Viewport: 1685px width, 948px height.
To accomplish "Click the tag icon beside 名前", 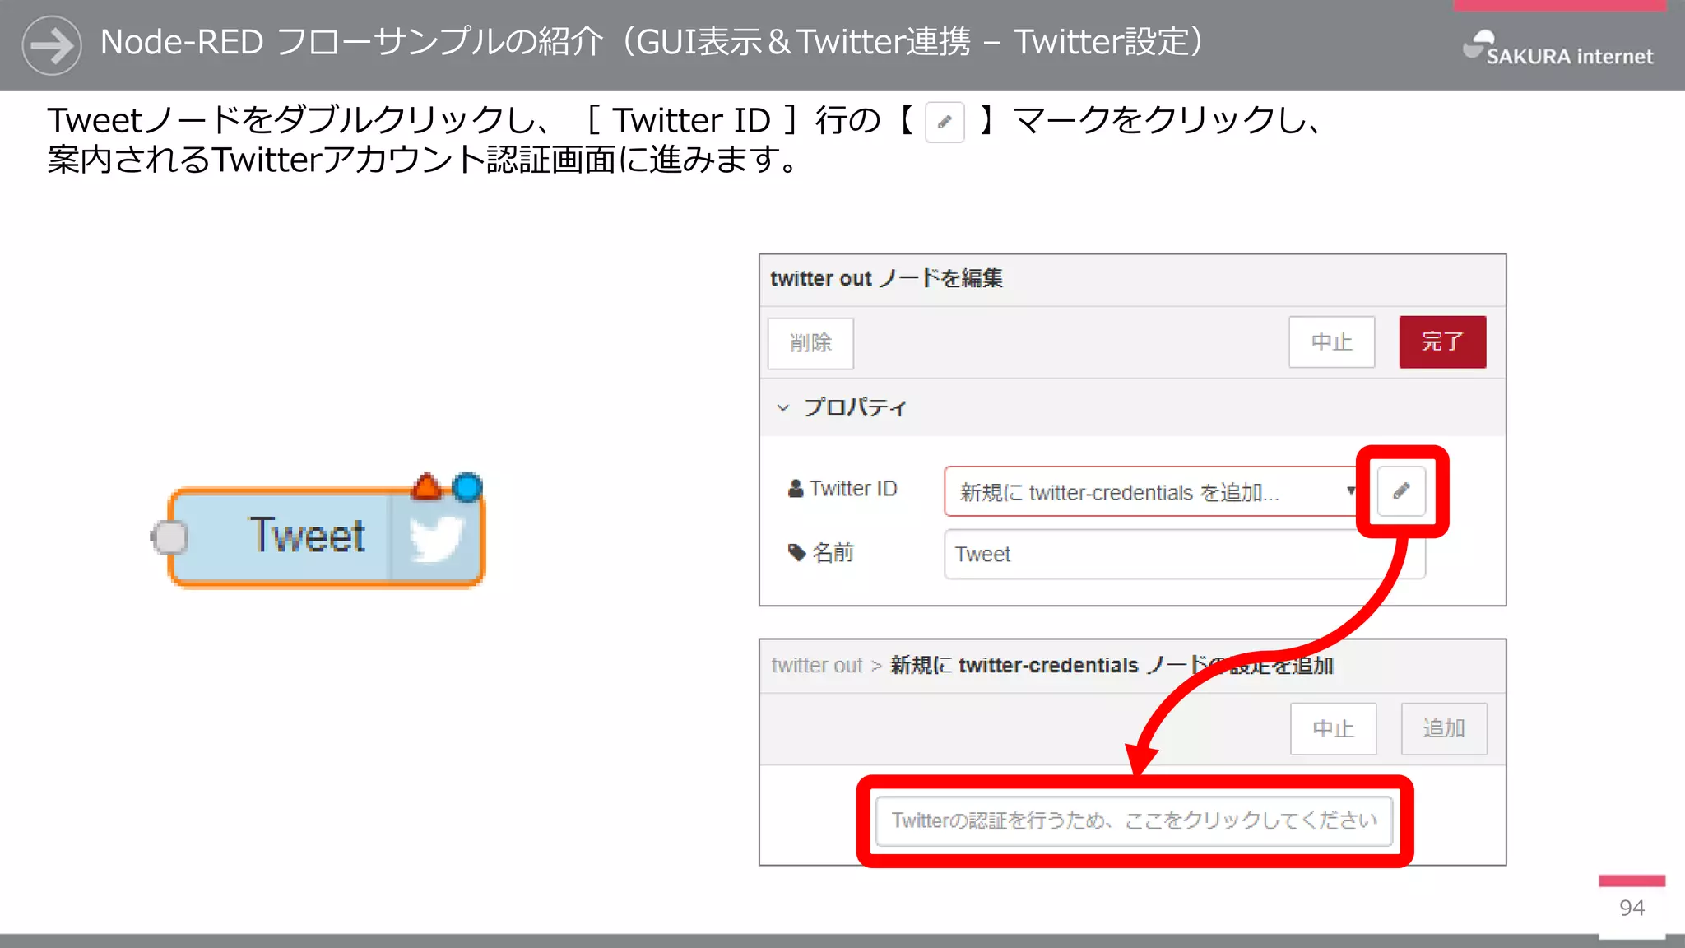I will 796,552.
